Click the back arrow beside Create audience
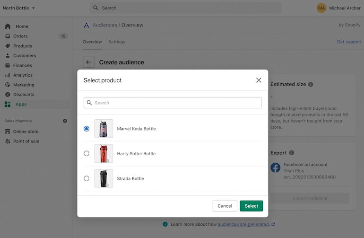The height and width of the screenshot is (238, 364). (88, 62)
